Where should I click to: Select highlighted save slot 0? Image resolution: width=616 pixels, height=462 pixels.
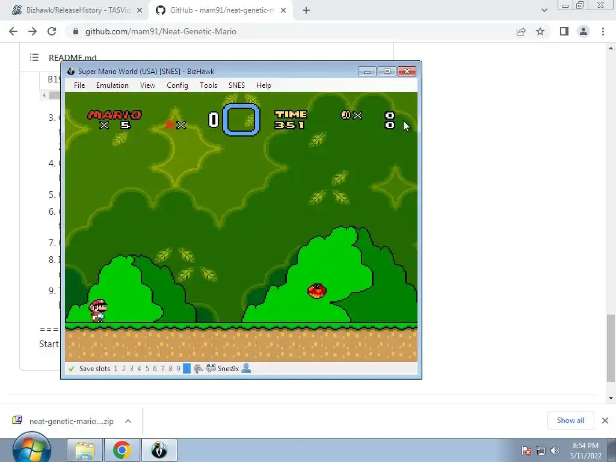click(186, 369)
